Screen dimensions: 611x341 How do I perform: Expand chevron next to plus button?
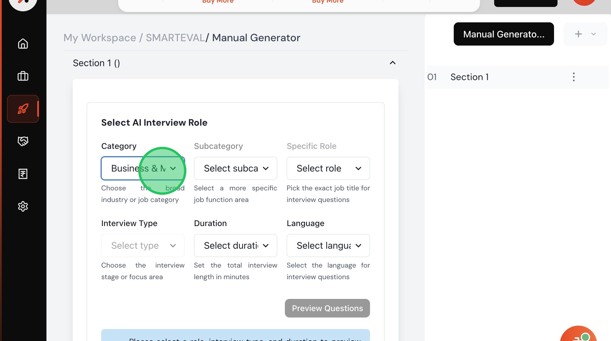593,34
